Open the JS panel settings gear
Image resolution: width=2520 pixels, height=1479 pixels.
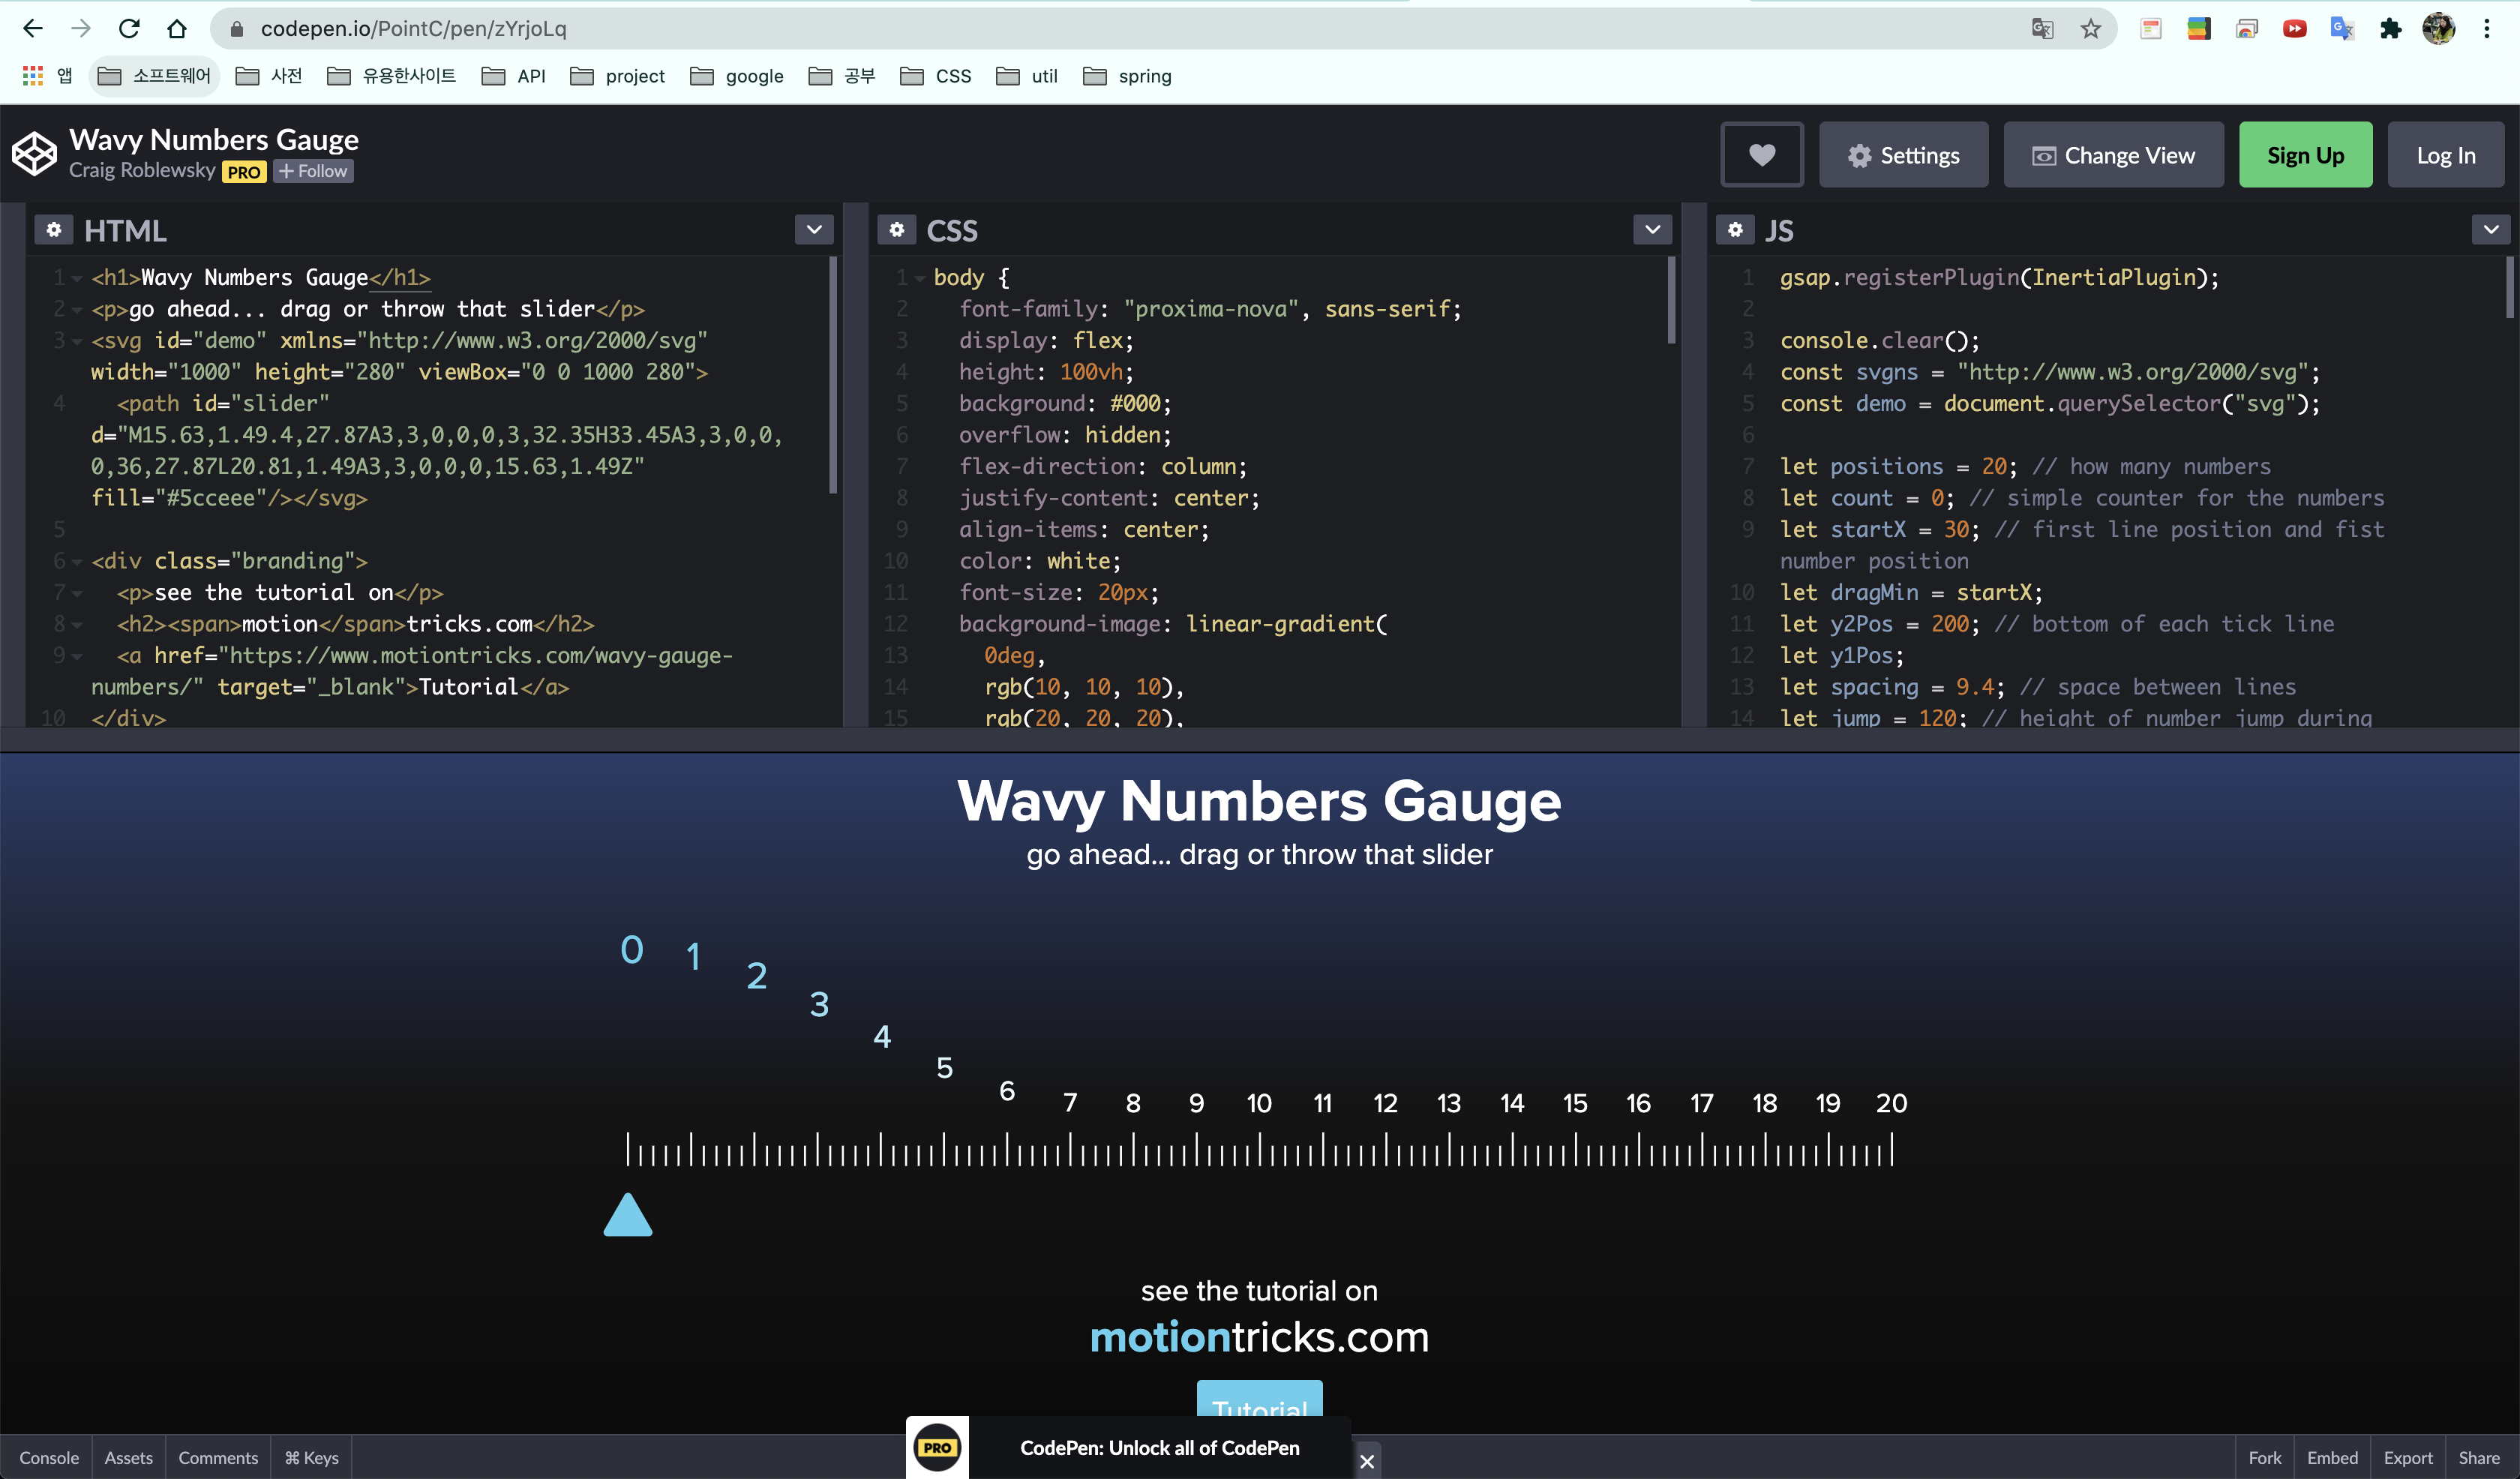point(1735,230)
